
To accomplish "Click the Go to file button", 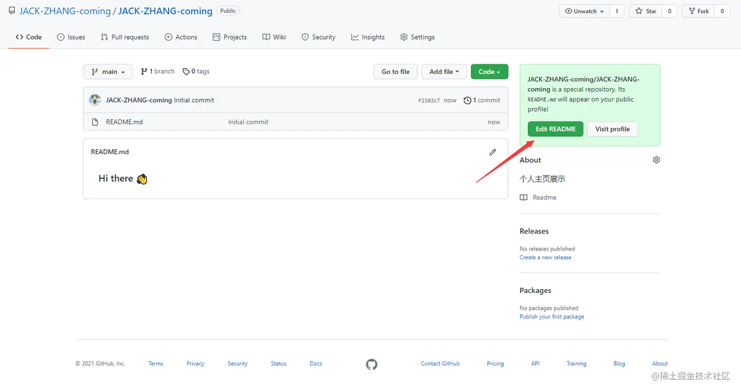I will (395, 71).
